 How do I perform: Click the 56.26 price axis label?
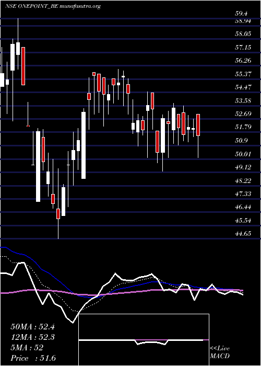coord(243,61)
